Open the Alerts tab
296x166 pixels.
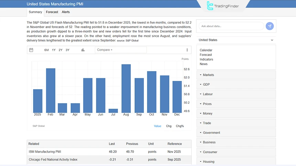pyautogui.click(x=66, y=12)
